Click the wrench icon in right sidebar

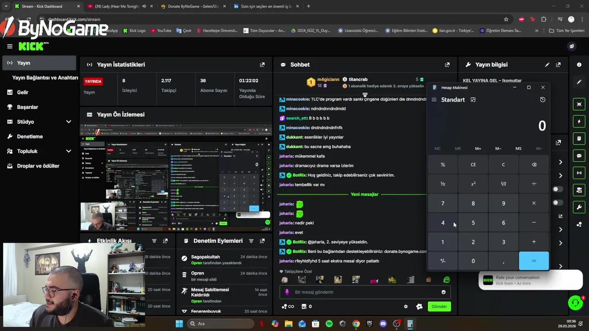click(579, 207)
